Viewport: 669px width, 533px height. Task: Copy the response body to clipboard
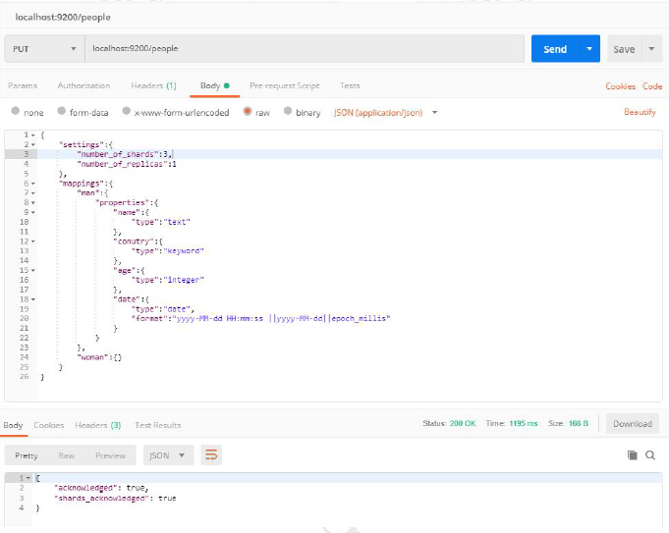pos(633,455)
